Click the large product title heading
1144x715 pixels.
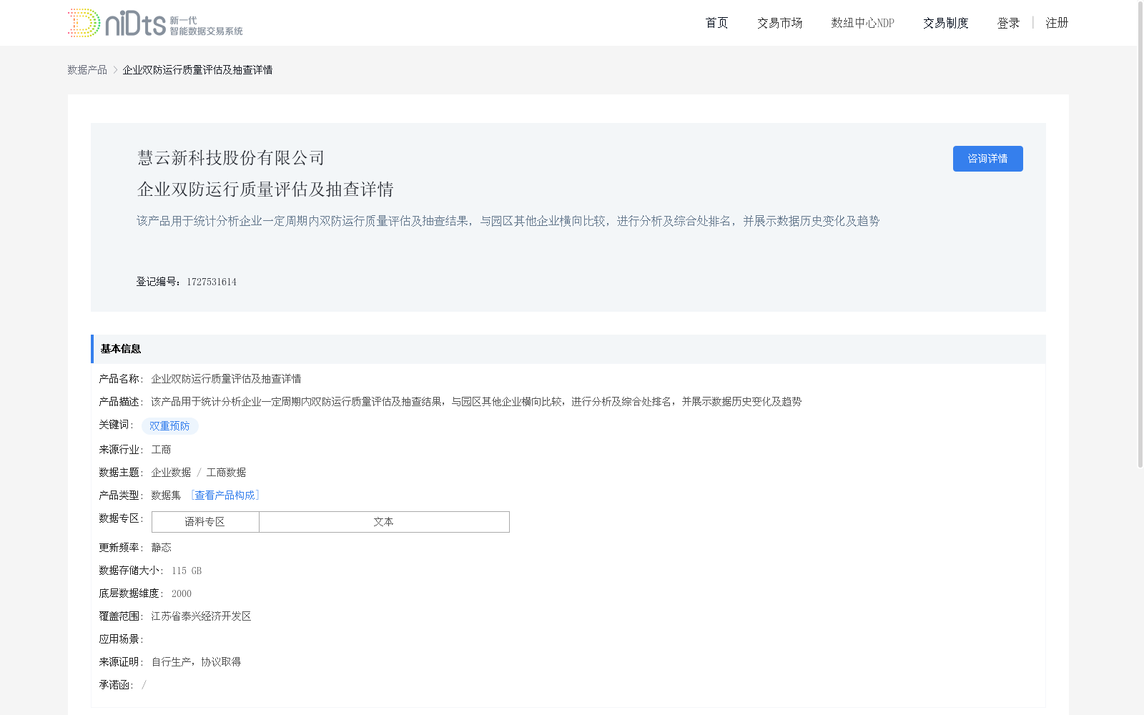pos(265,189)
